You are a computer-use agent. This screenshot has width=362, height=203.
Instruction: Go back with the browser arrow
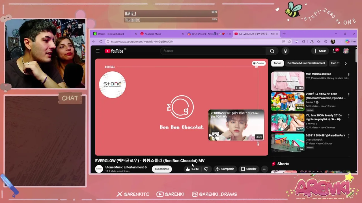(x=94, y=41)
